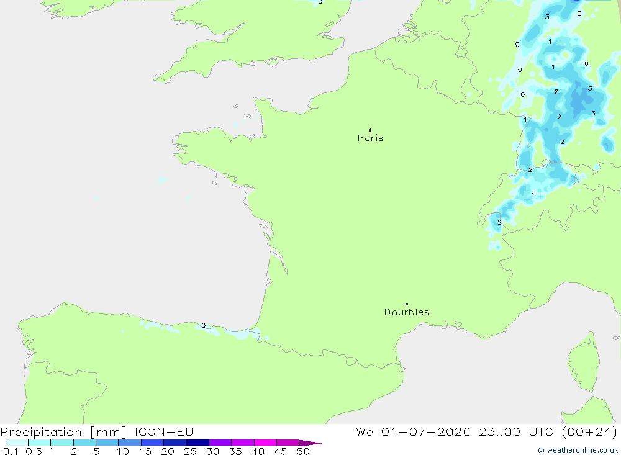The width and height of the screenshot is (621, 455).
Task: Click the legend label '30'
Action: 213,451
